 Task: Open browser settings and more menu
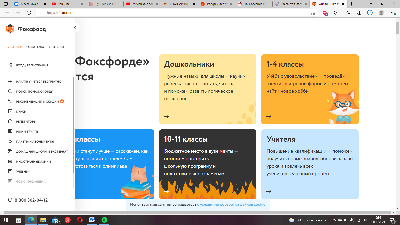393,13
